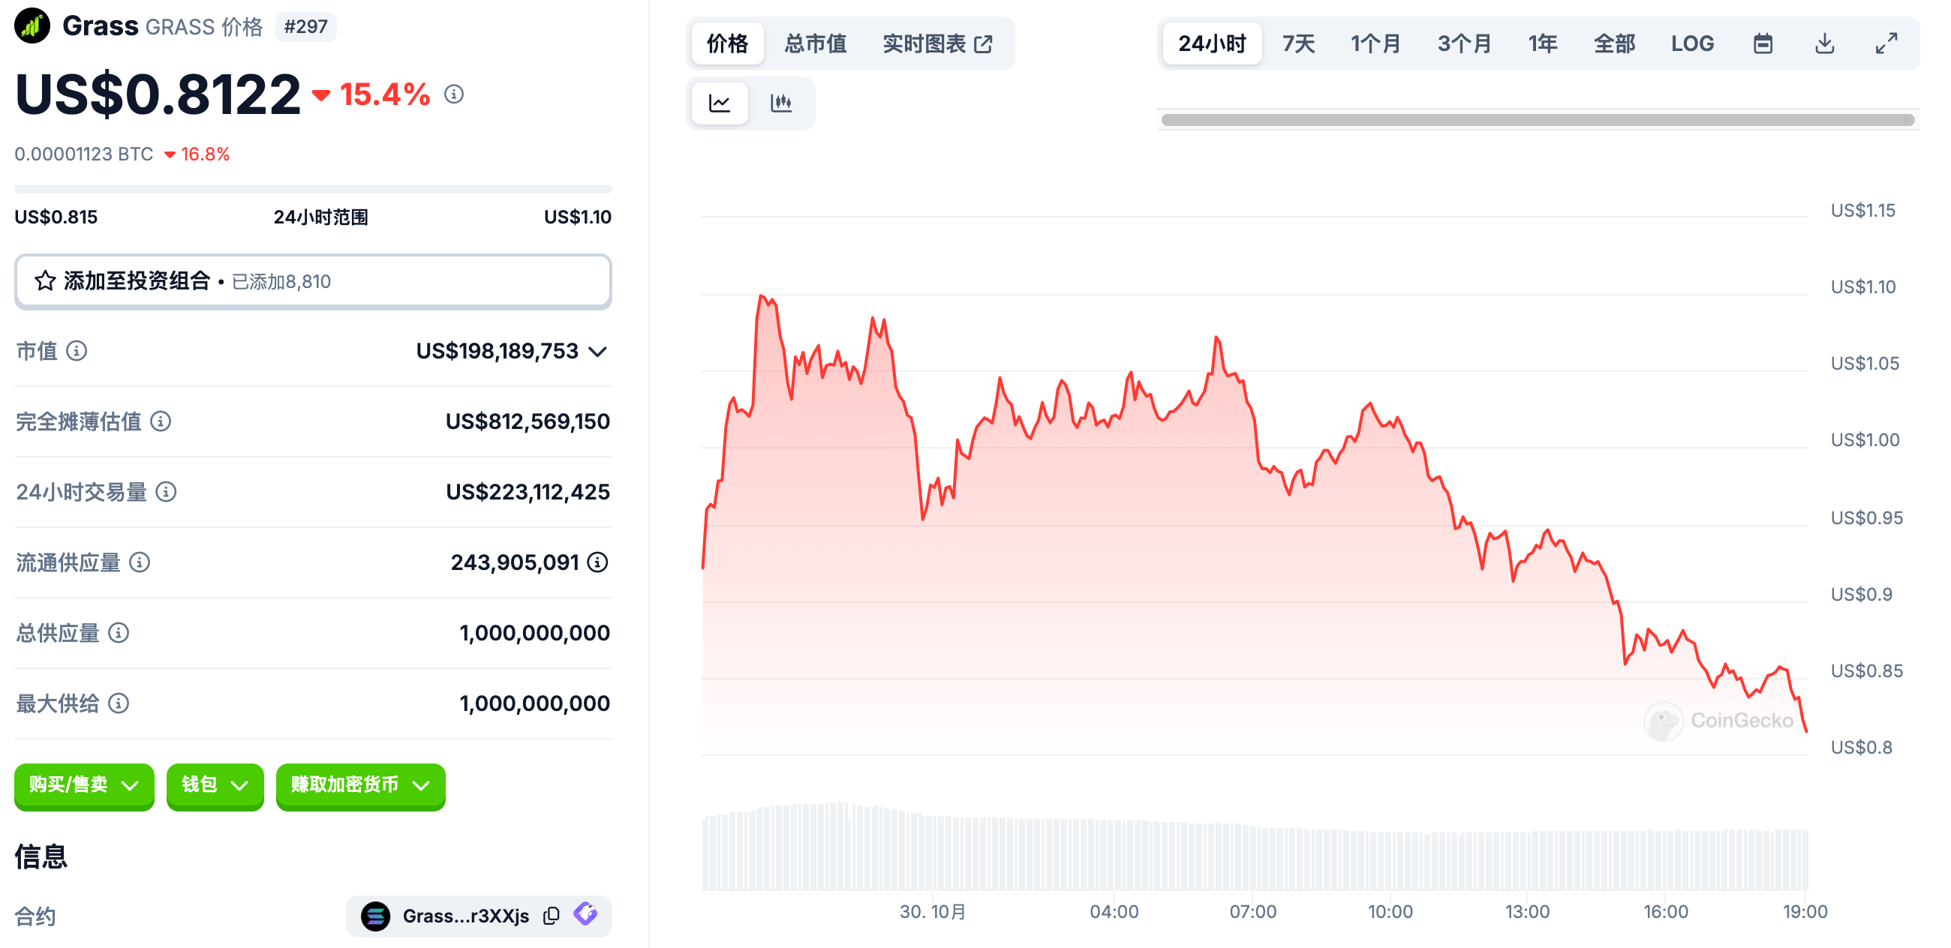Toggle LOG scale on the chart

point(1692,43)
